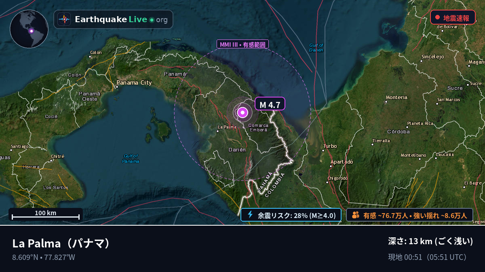Screen dimensions: 485x272
Task: Click the Montería city label
Action: [396, 97]
